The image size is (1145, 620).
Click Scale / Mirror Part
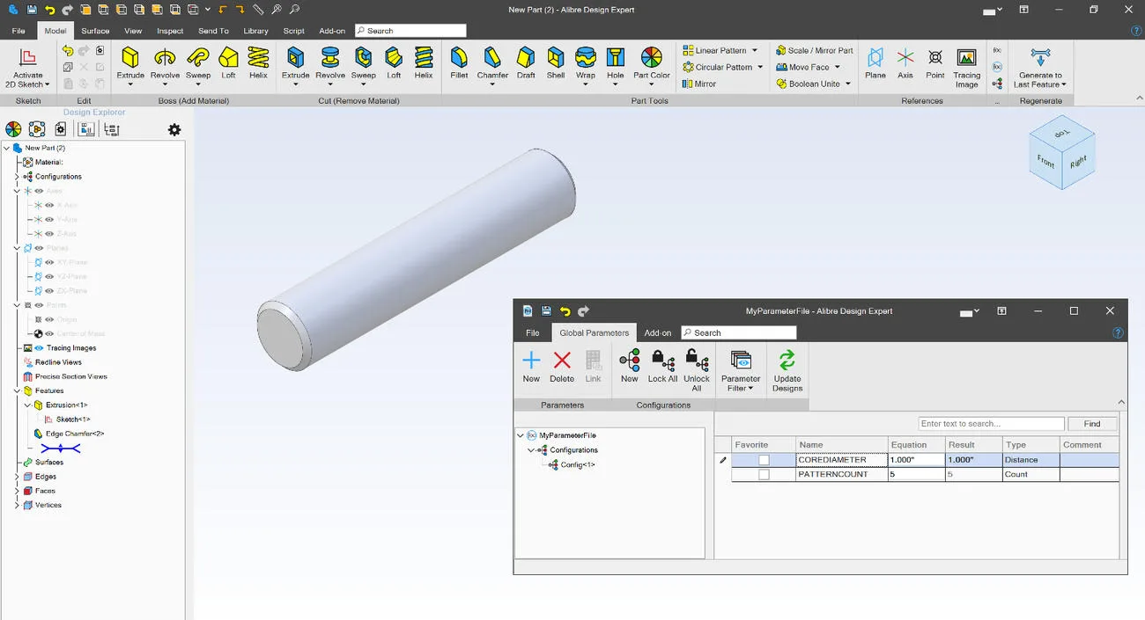[x=815, y=50]
